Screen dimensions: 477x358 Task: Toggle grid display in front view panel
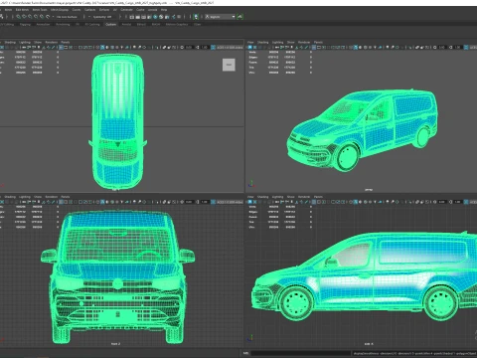(x=61, y=202)
